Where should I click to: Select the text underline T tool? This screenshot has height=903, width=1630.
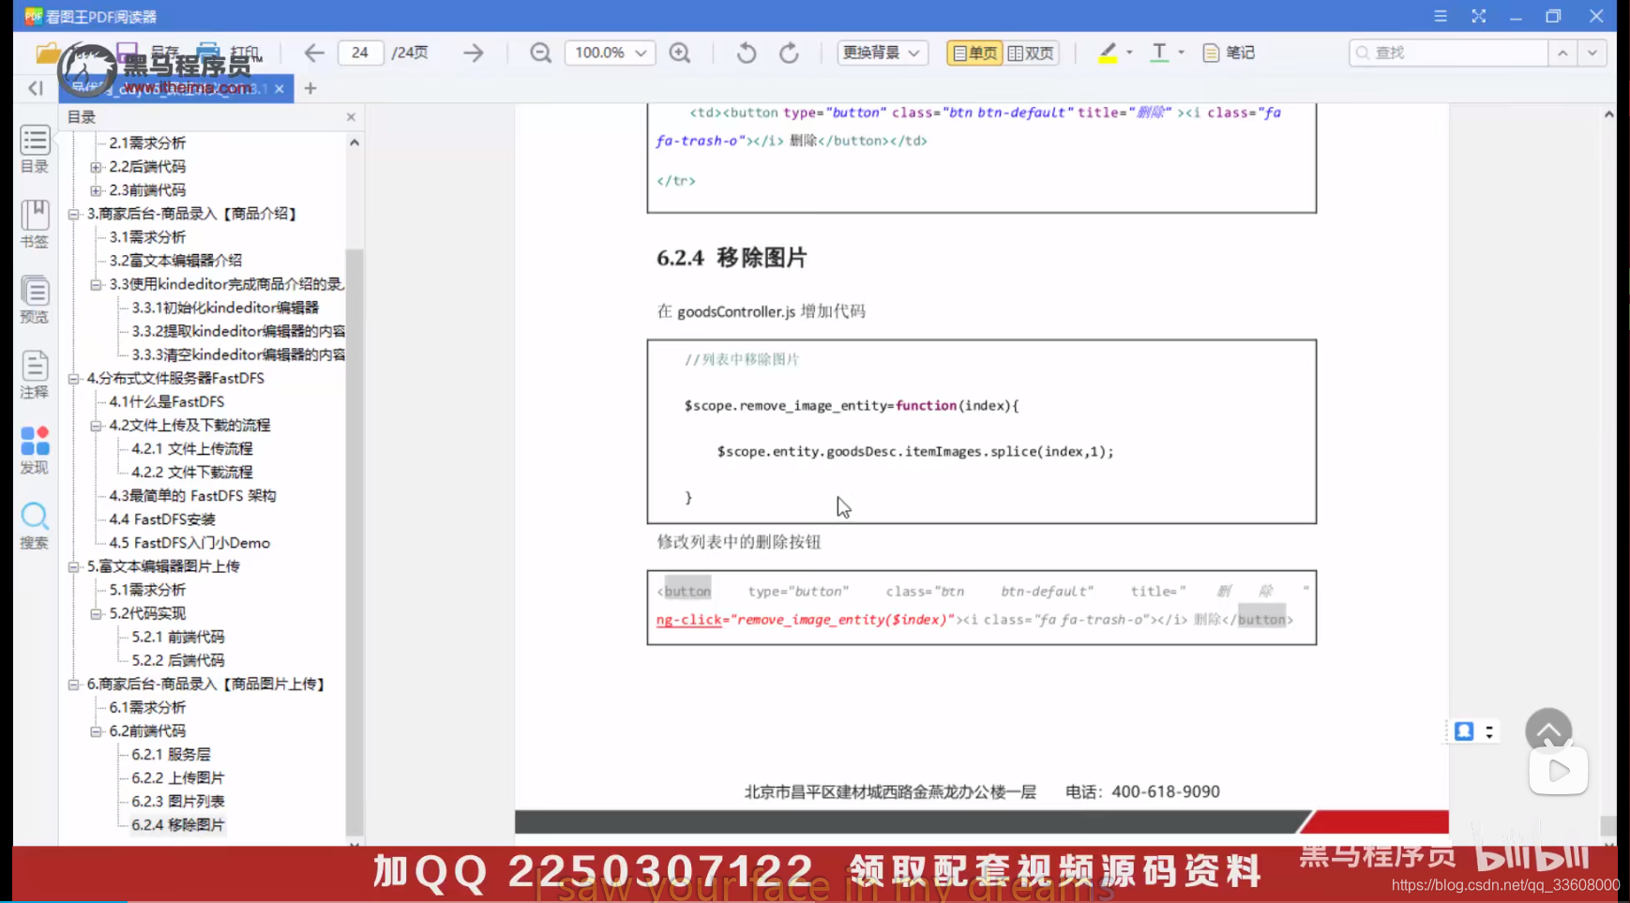[x=1159, y=53]
